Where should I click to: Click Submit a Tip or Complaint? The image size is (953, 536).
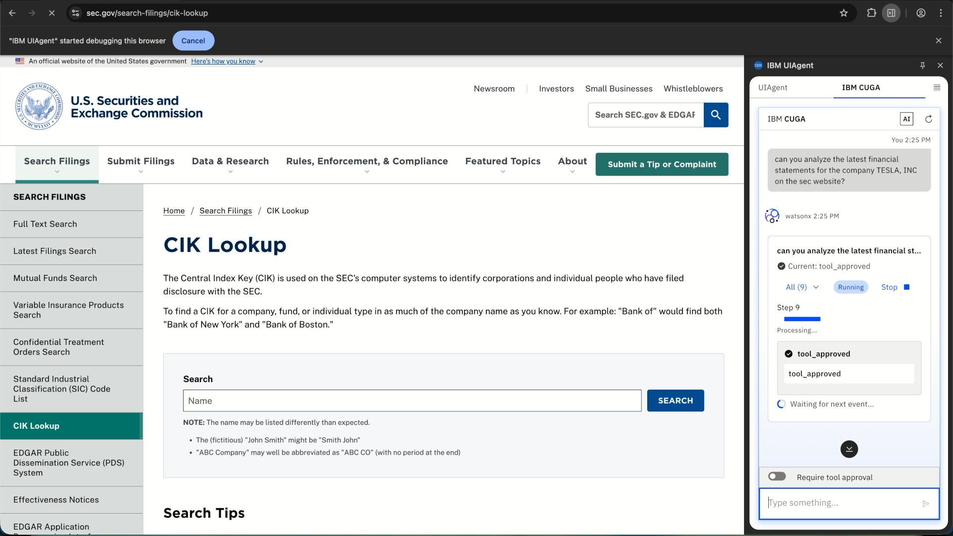tap(662, 164)
